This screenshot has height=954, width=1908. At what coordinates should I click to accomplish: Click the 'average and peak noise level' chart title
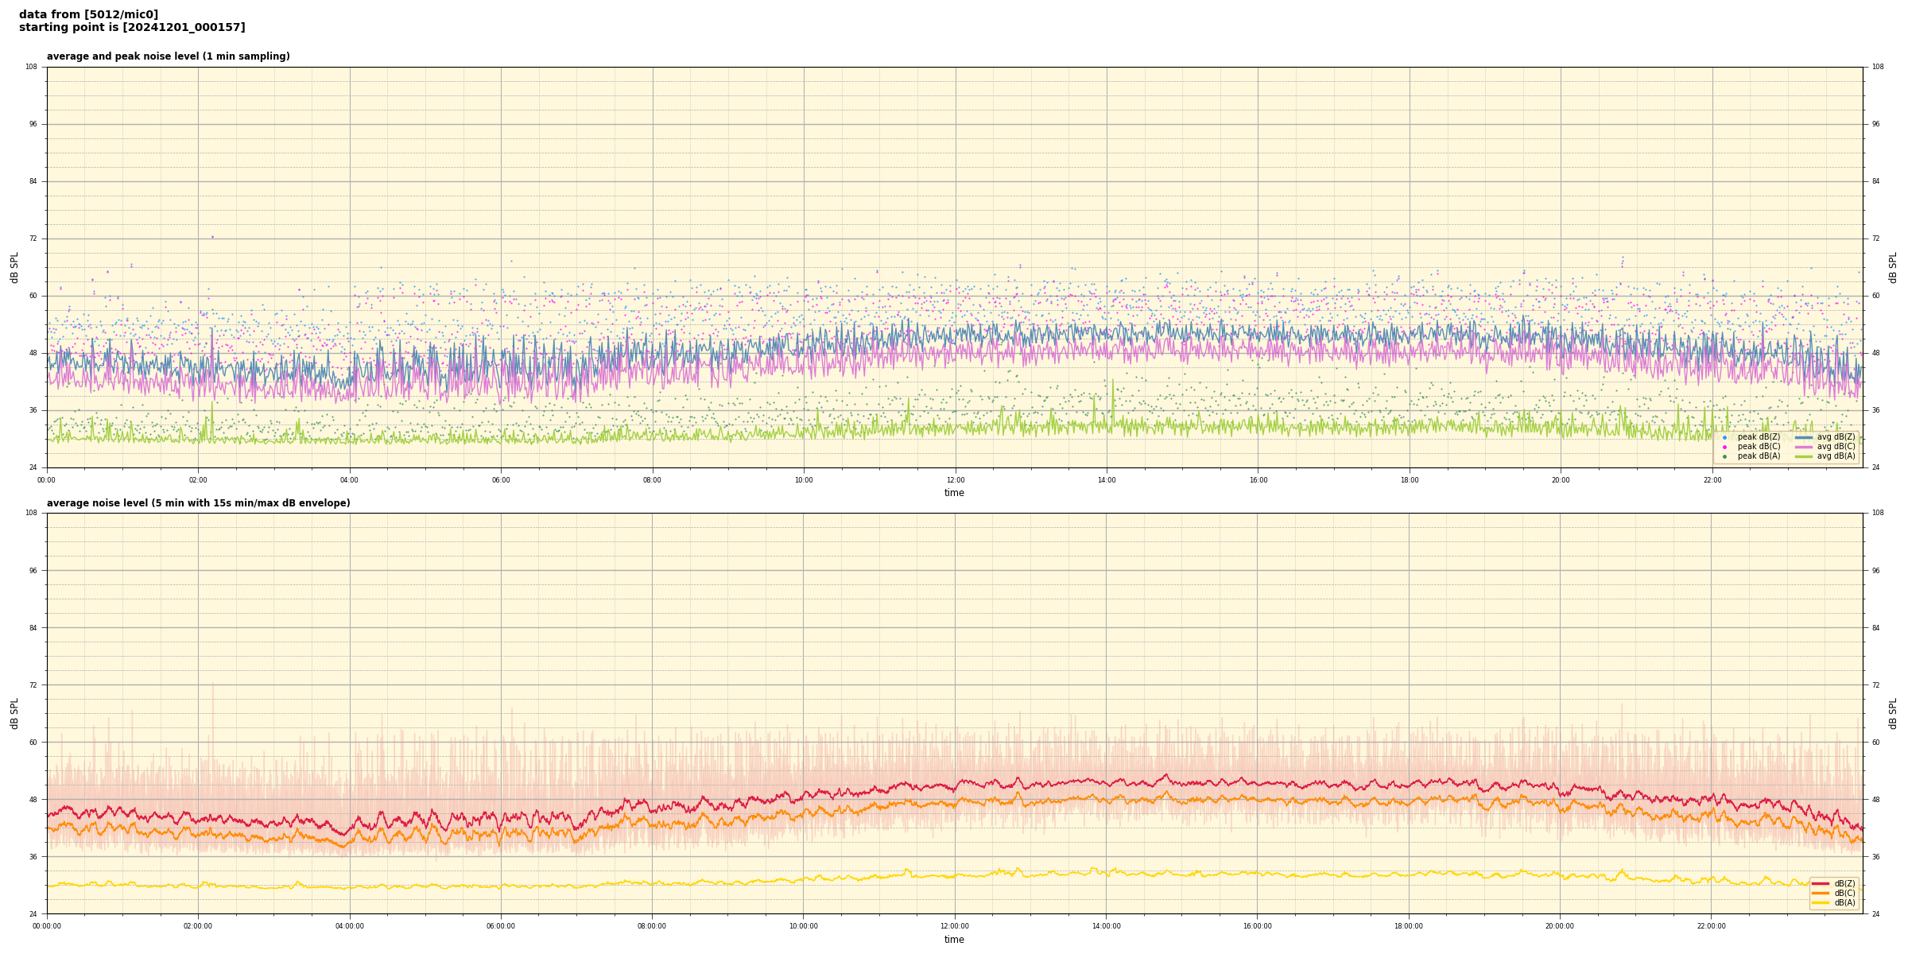tap(168, 56)
